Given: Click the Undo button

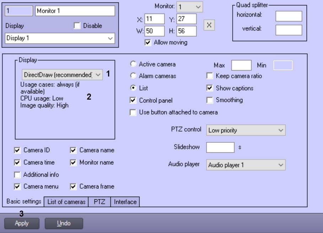Looking at the screenshot, I should point(64,223).
